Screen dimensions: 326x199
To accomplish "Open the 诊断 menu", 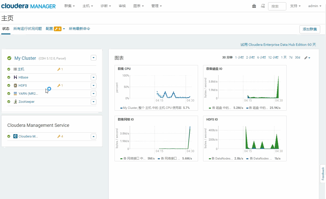I will click(x=106, y=6).
